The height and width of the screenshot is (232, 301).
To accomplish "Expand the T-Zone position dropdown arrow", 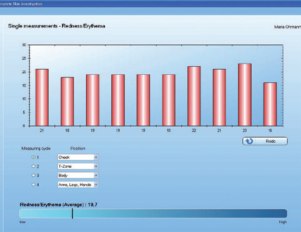I will coord(96,167).
